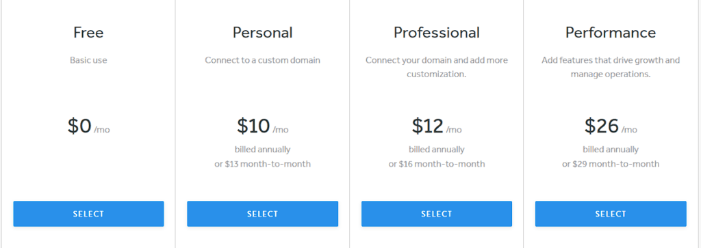Viewport: 701px width, 248px height.
Task: Click the $0 /mo price
Action: tap(88, 126)
